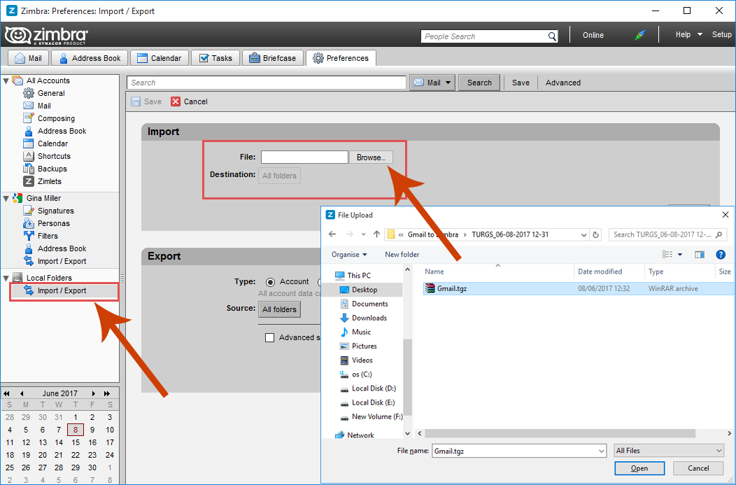Switch to the Briefcase tab
The width and height of the screenshot is (736, 485).
[273, 58]
